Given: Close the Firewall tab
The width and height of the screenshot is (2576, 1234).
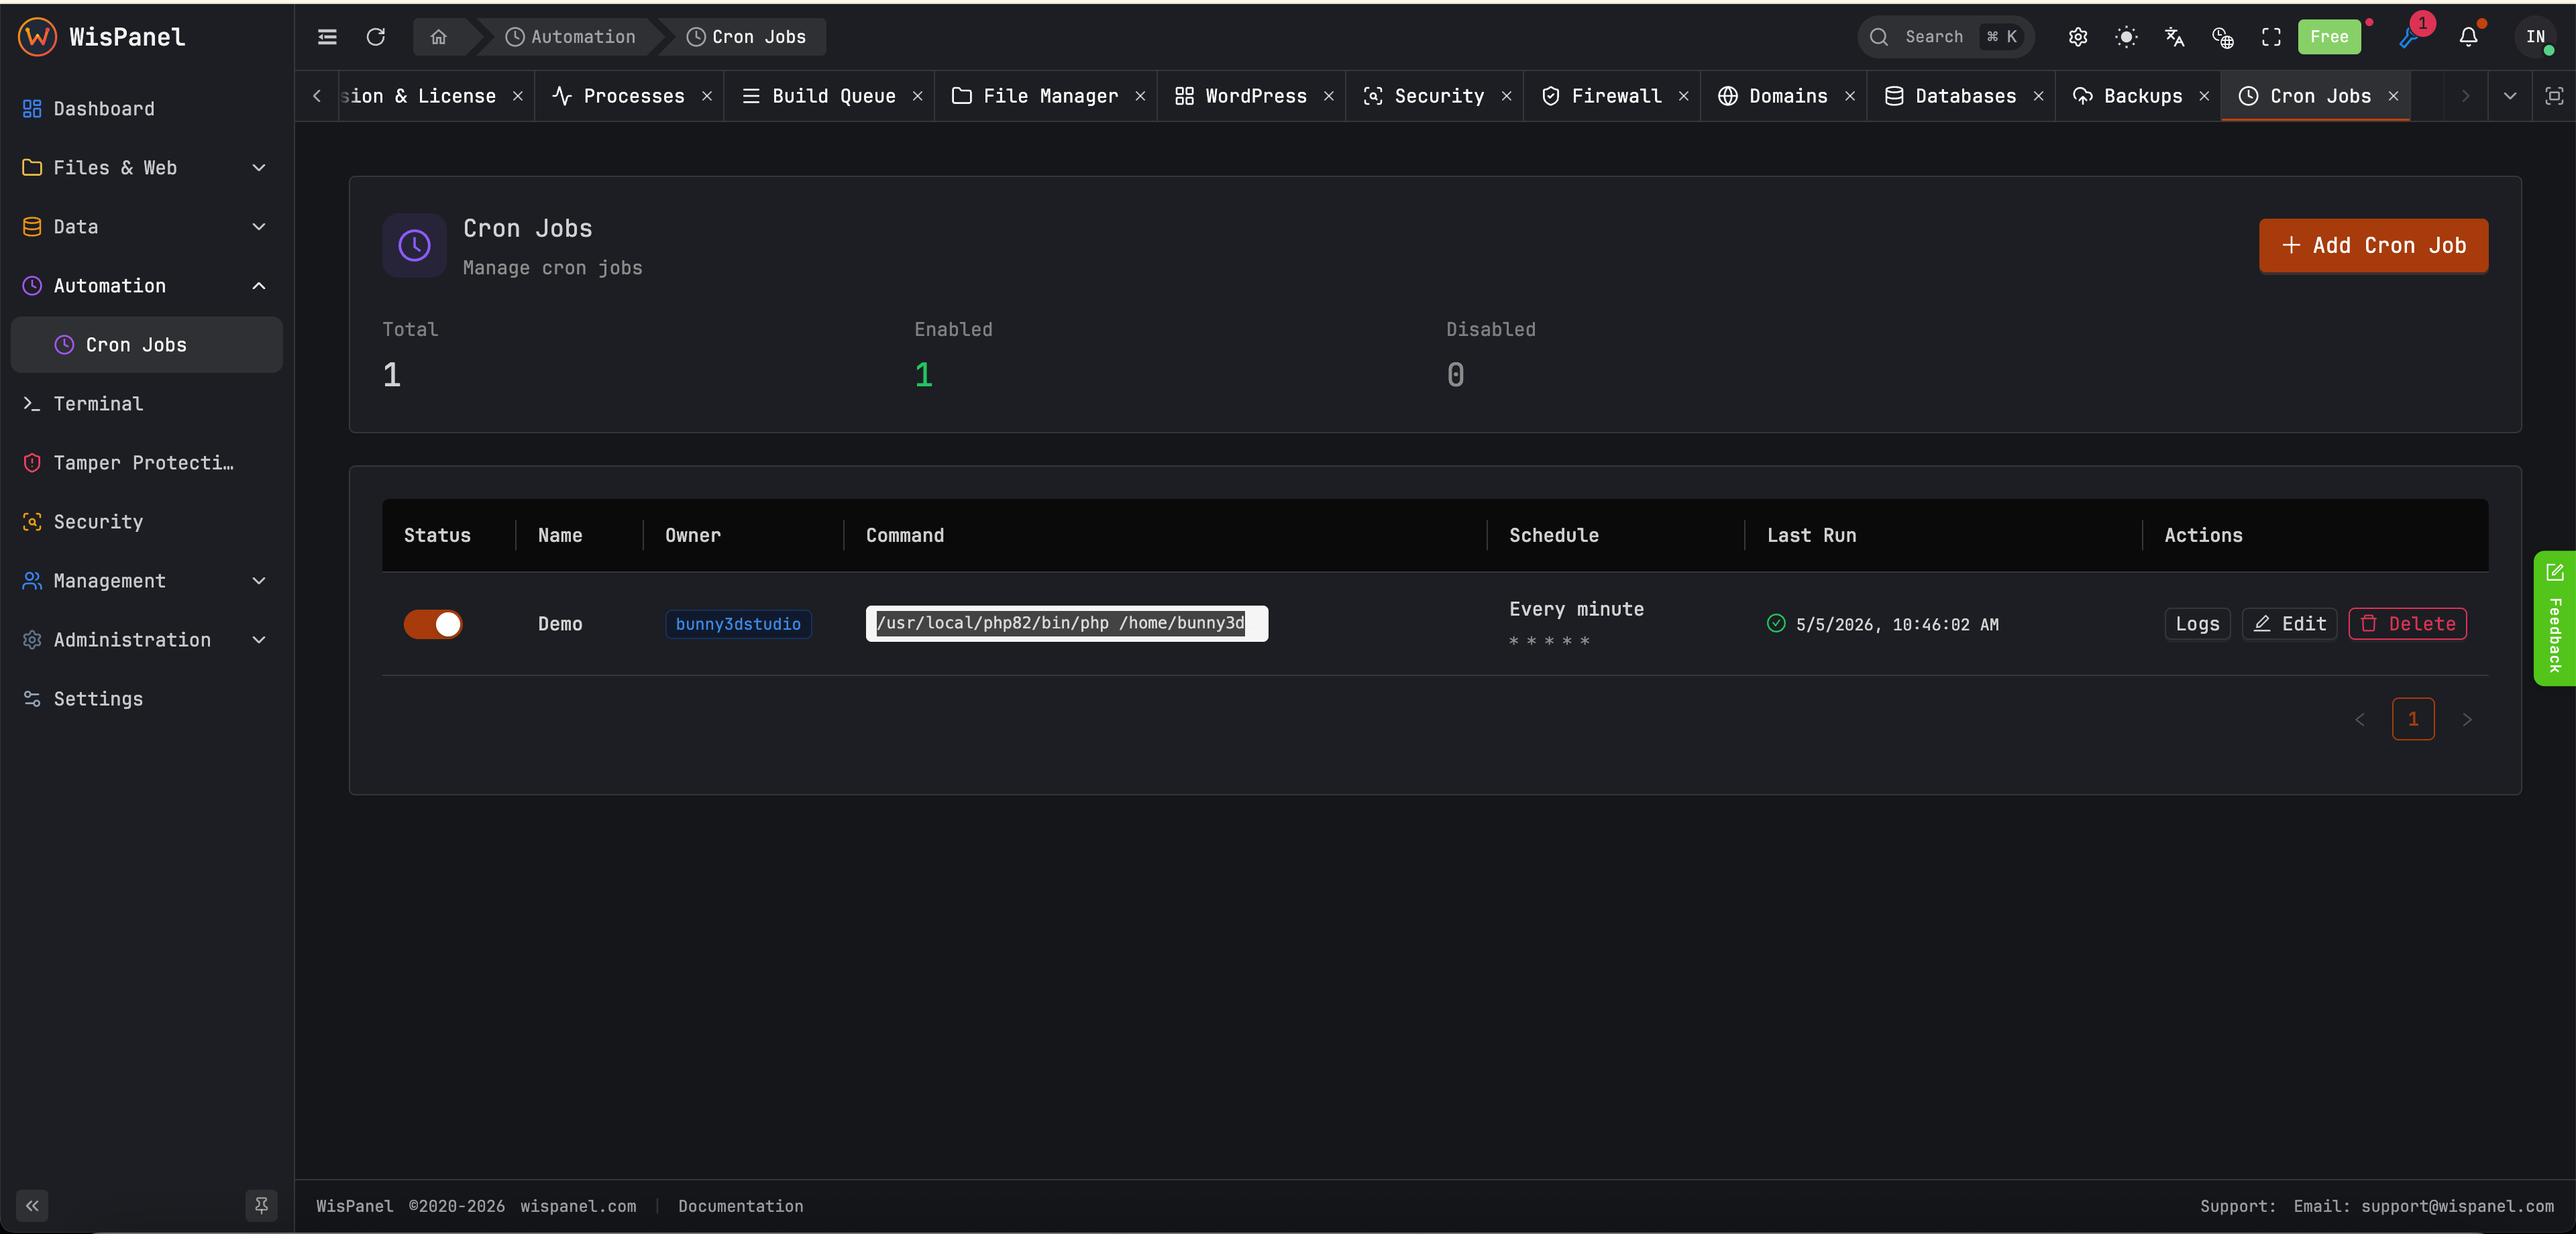Looking at the screenshot, I should [x=1683, y=96].
